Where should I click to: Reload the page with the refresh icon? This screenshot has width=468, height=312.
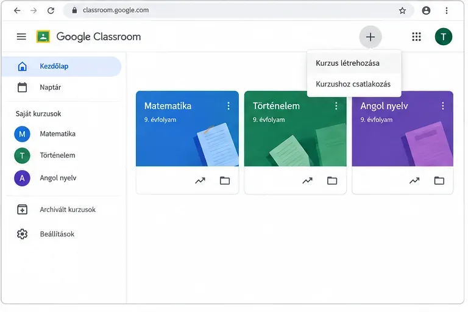51,10
